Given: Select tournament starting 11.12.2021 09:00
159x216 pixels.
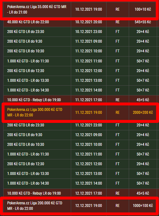Looking at the screenshot, I should [79, 41].
